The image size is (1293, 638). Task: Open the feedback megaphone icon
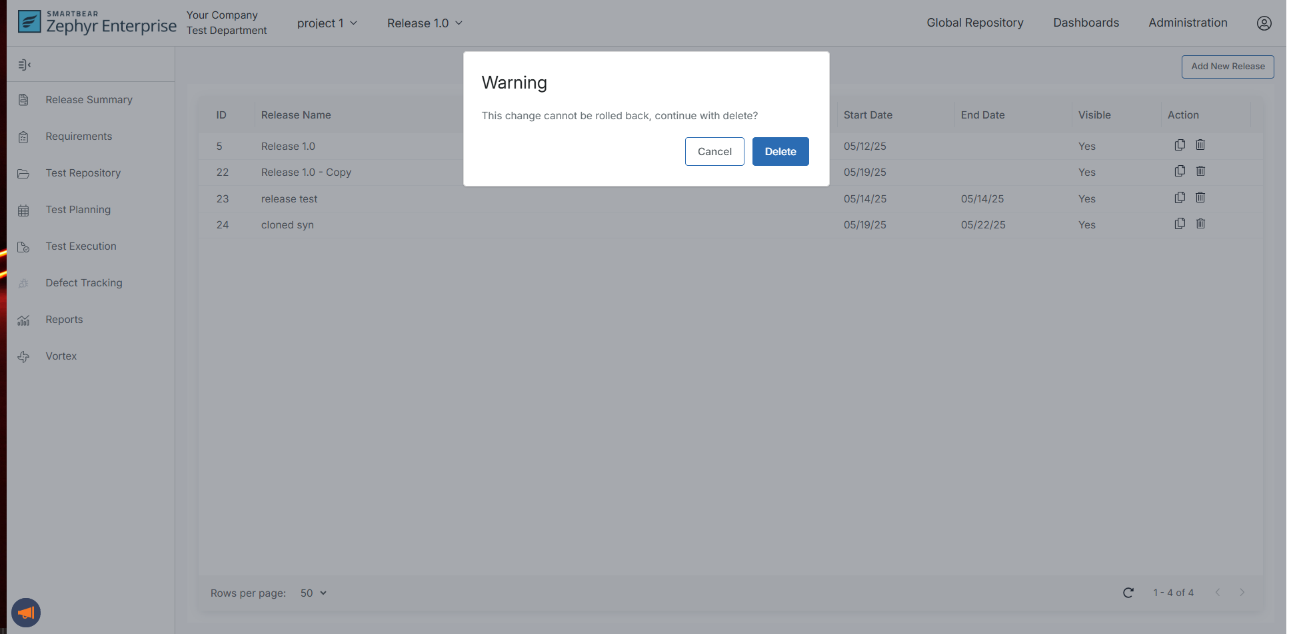pos(26,613)
